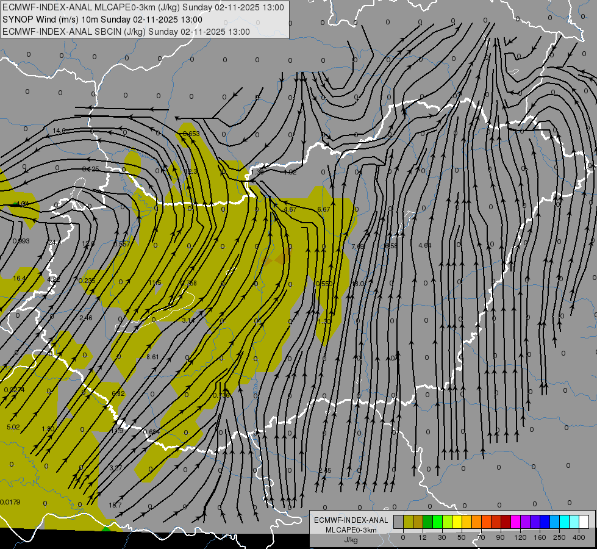Viewport: 597px width, 549px height.
Task: Pick the cyan swatch after 250
Action: (565, 522)
